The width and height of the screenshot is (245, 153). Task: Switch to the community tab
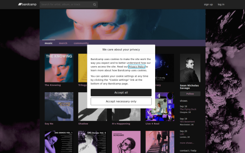click(81, 43)
